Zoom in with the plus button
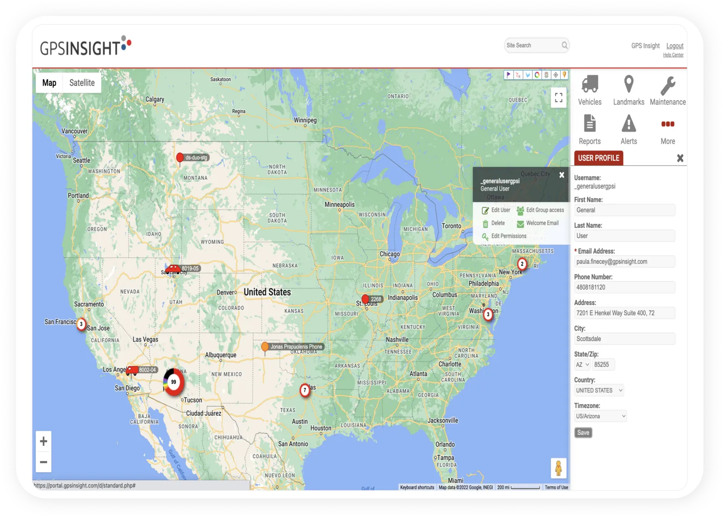723x518 pixels. (43, 441)
